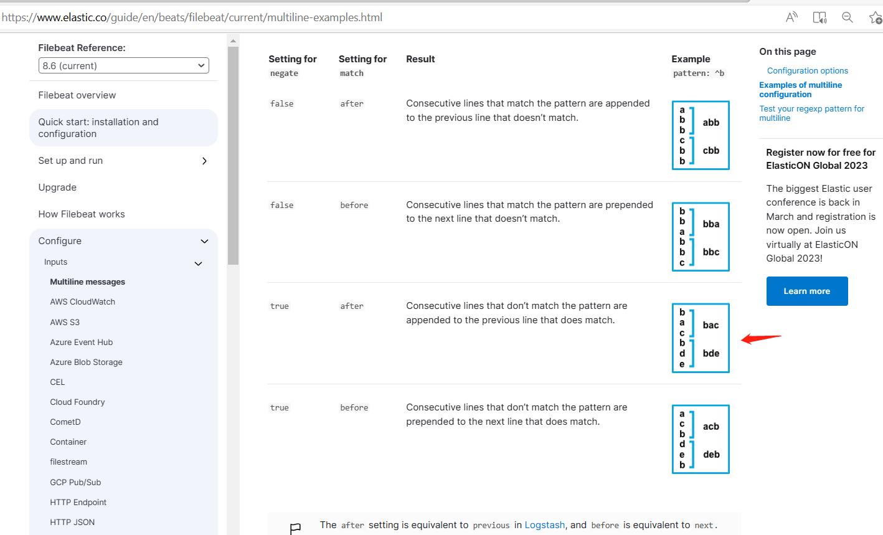Viewport: 883px width, 535px height.
Task: Click the bac/bde example diagram
Action: coord(701,338)
